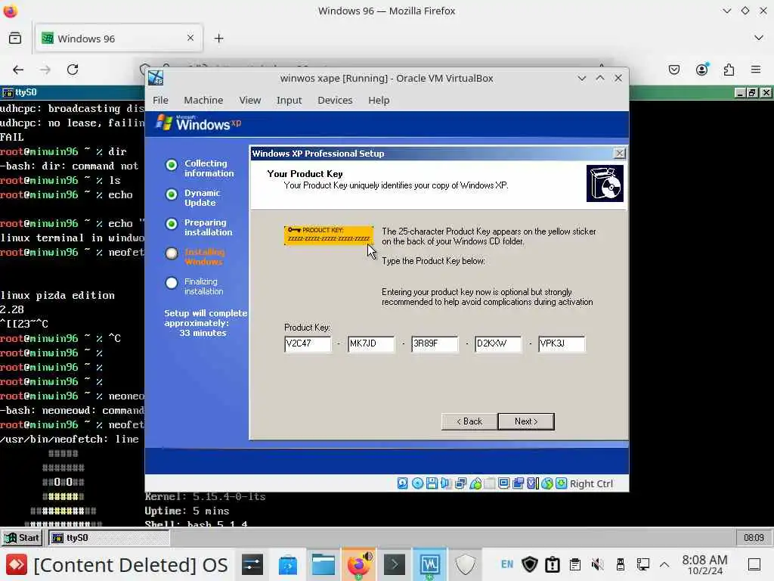Close the Windows 96 tab
774x581 pixels.
tap(190, 38)
